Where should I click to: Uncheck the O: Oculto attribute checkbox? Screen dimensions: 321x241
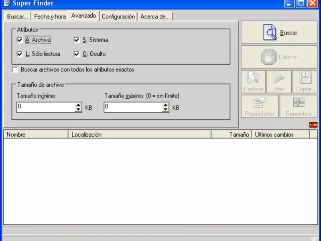point(77,54)
